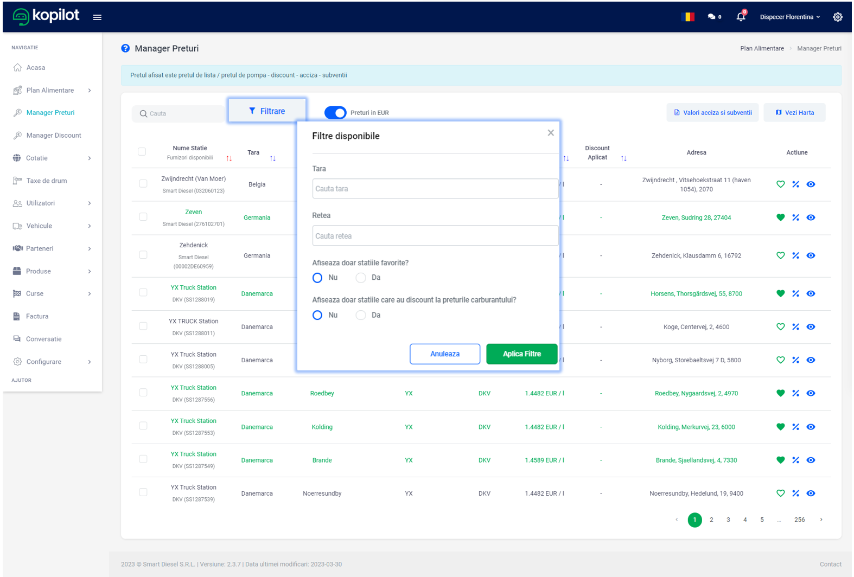Toggle the hamburger menu icon
The width and height of the screenshot is (854, 577).
(x=97, y=17)
